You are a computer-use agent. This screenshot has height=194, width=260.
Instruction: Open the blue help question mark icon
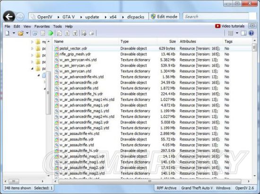251,33
